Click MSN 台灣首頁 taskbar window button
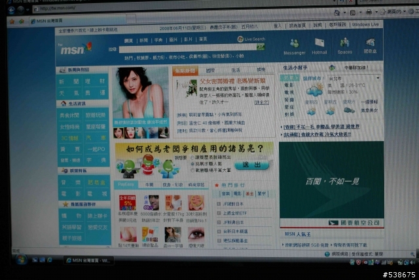This screenshot has height=280, width=419. [x=89, y=260]
